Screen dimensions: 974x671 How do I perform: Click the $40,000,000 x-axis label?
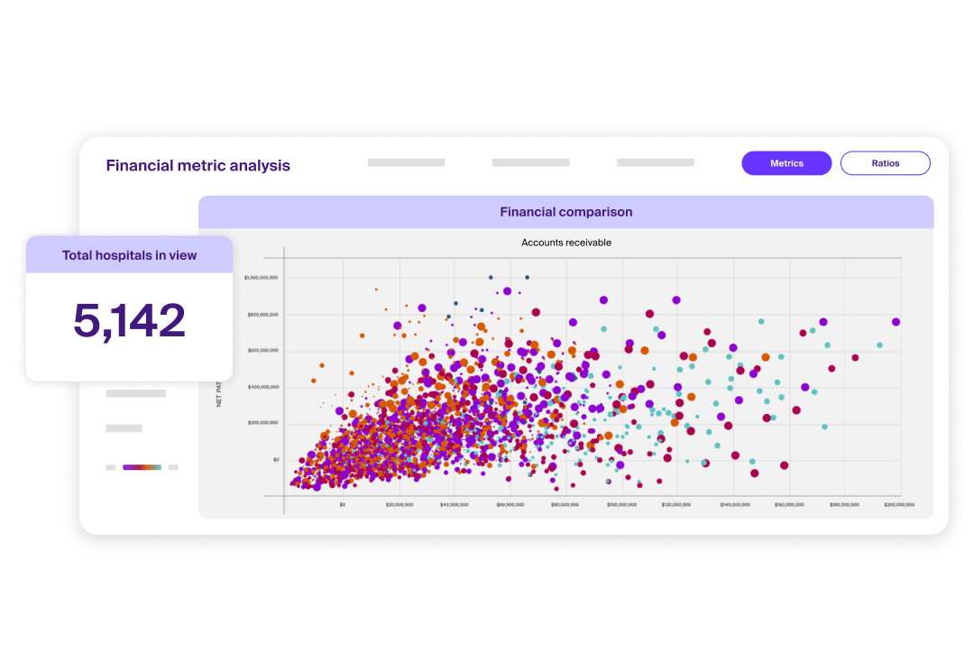pyautogui.click(x=455, y=505)
